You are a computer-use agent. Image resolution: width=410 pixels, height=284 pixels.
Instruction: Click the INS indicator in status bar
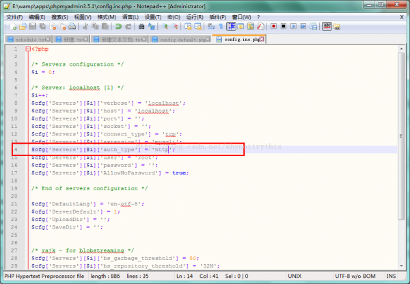(x=391, y=276)
